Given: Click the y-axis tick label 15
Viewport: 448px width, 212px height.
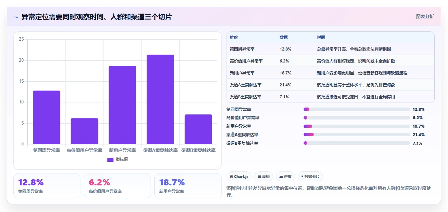Looking at the screenshot, I should click(21, 81).
